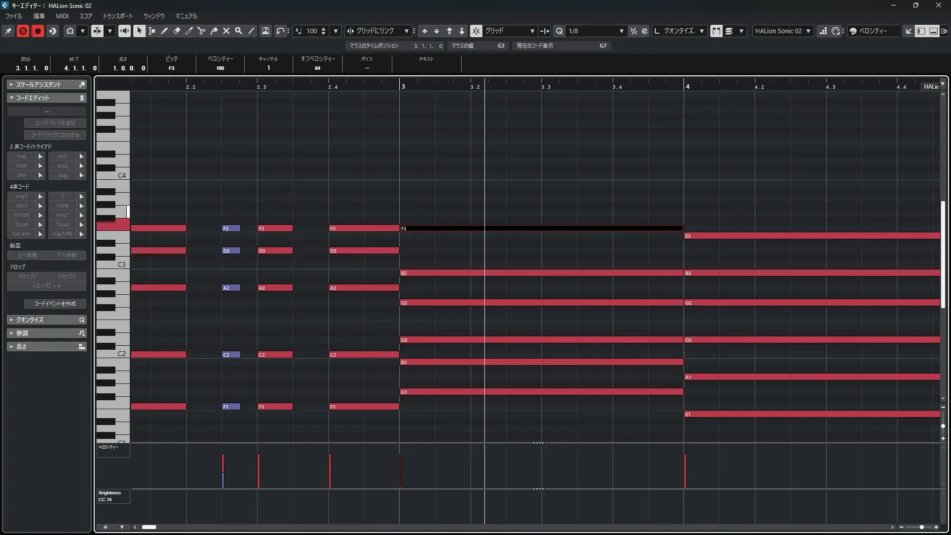This screenshot has width=951, height=535.
Task: Select the Trim tool
Action: point(189,31)
